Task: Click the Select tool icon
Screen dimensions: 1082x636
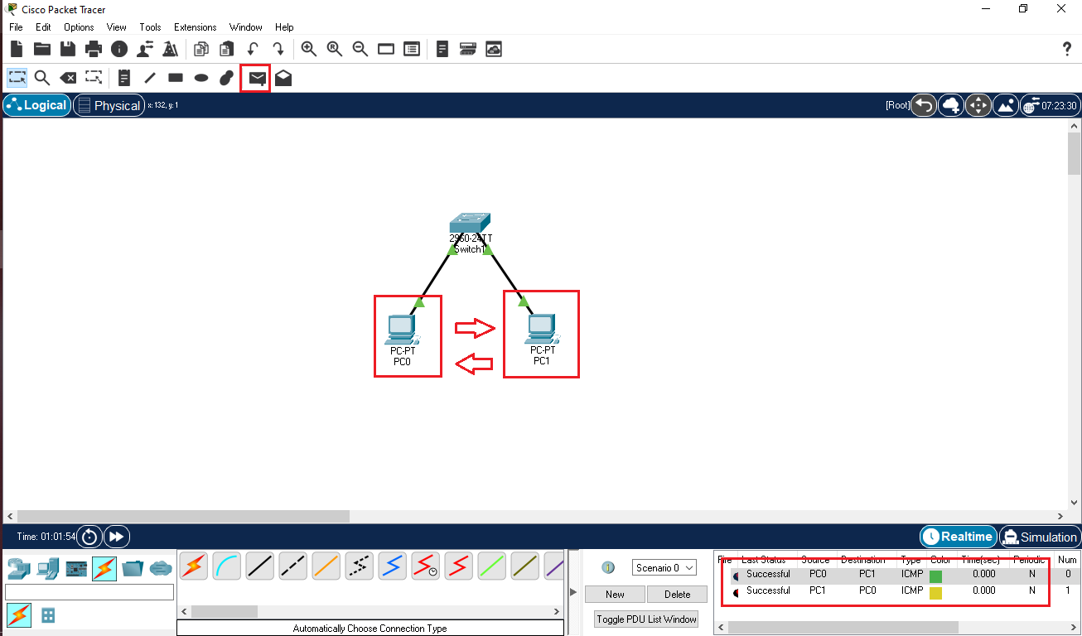Action: click(17, 78)
